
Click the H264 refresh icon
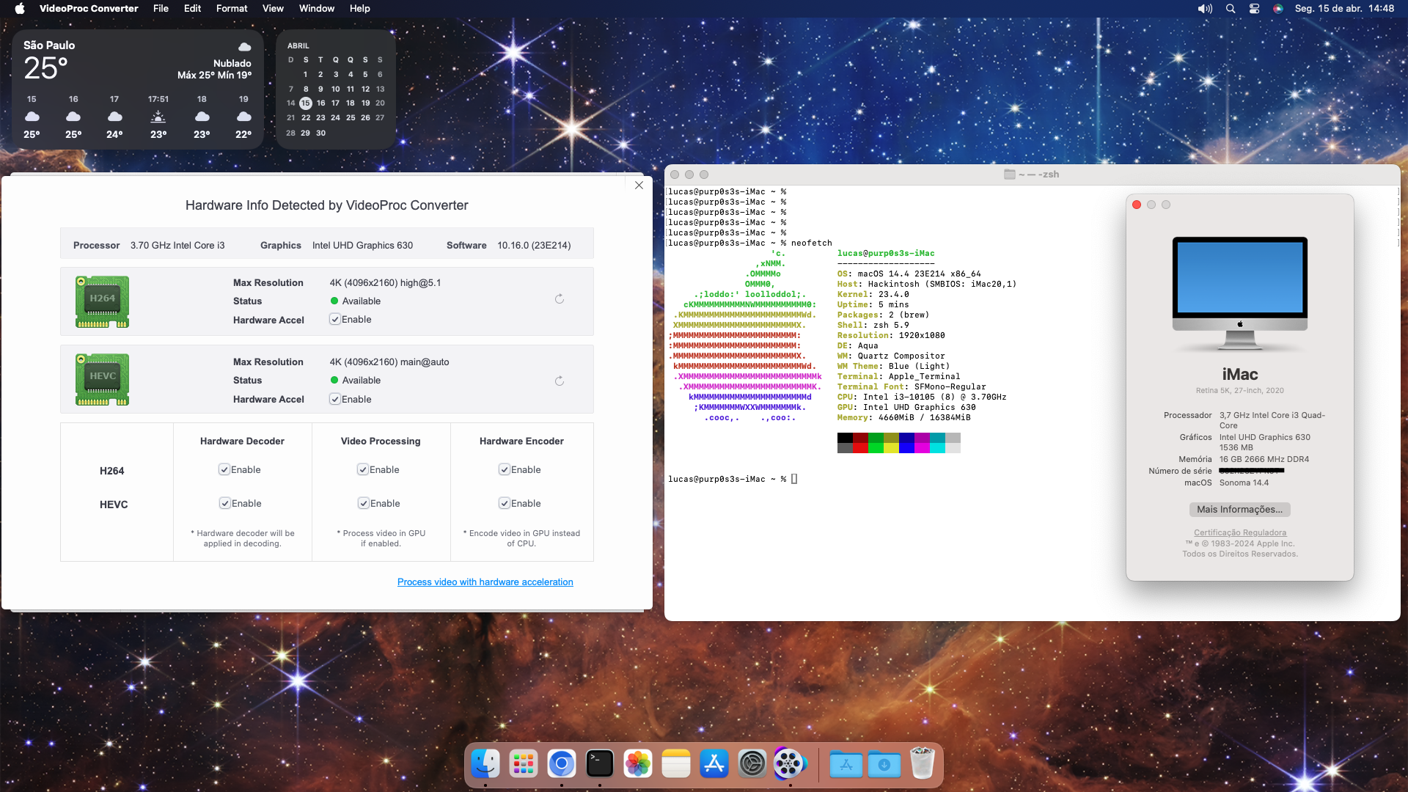click(559, 299)
